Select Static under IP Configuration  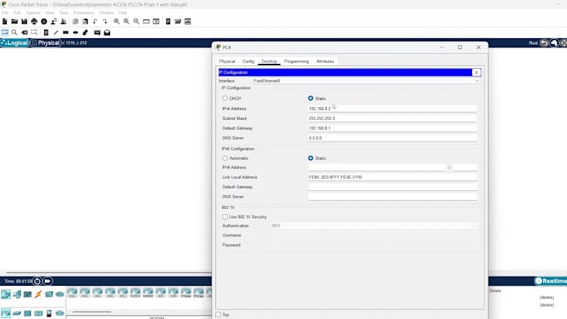click(x=311, y=98)
